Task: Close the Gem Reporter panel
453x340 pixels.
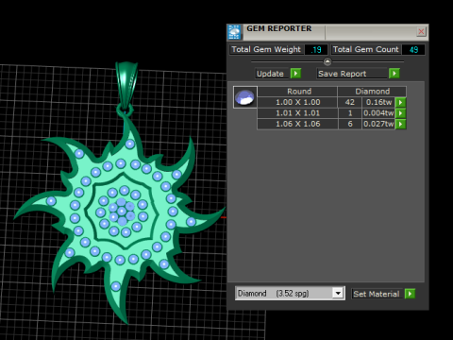Action: (421, 31)
